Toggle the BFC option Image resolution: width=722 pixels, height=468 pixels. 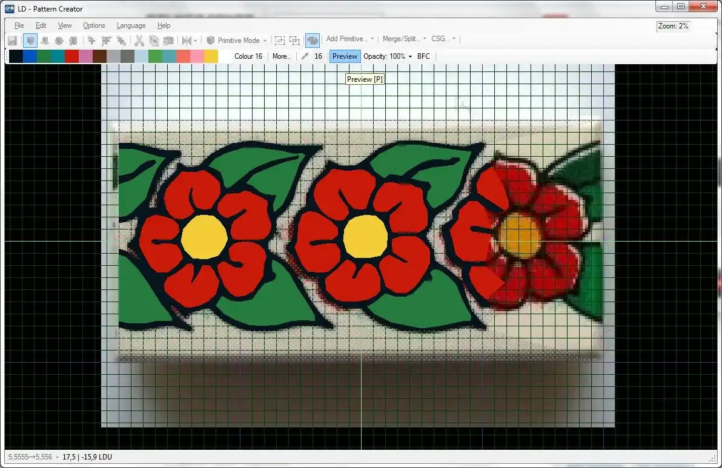pos(423,56)
